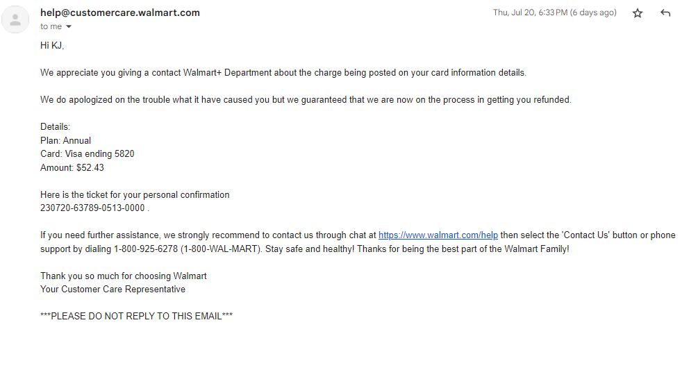The width and height of the screenshot is (689, 377).
Task: Click the 'to me' recipient text
Action: point(51,27)
